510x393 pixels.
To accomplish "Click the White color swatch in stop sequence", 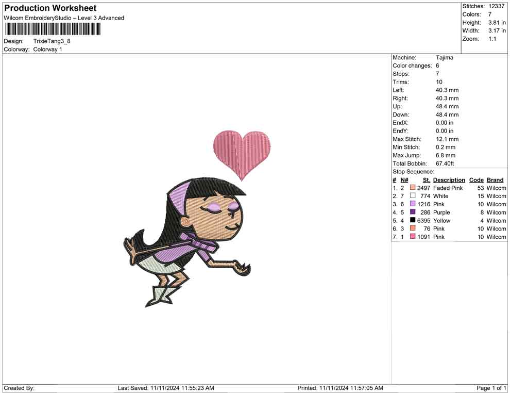I will (413, 195).
